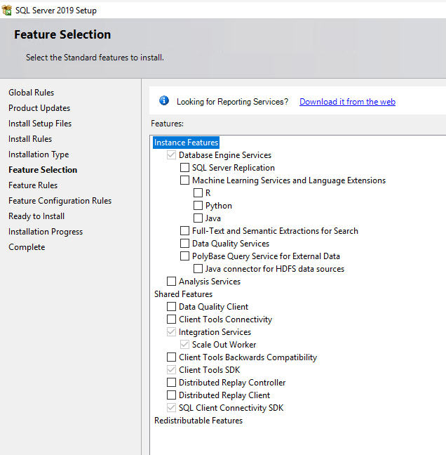Image resolution: width=446 pixels, height=455 pixels.
Task: Select the Redistributable Features tree node
Action: point(198,420)
